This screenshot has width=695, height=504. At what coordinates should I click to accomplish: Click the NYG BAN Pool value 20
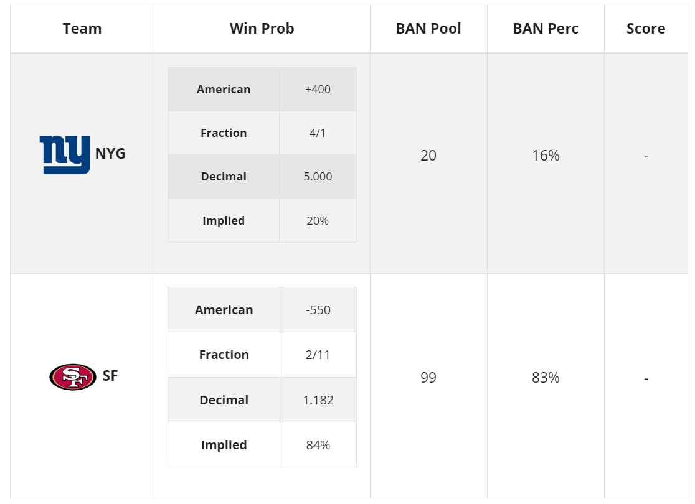(428, 156)
